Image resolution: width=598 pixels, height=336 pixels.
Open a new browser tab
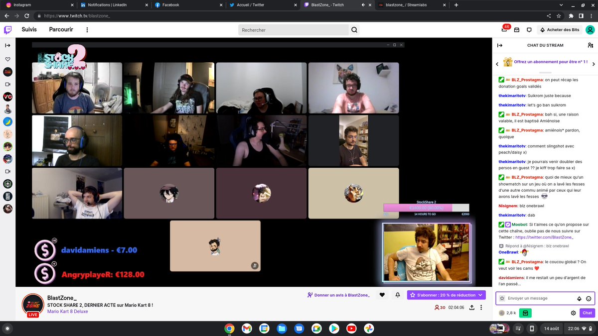(x=456, y=5)
